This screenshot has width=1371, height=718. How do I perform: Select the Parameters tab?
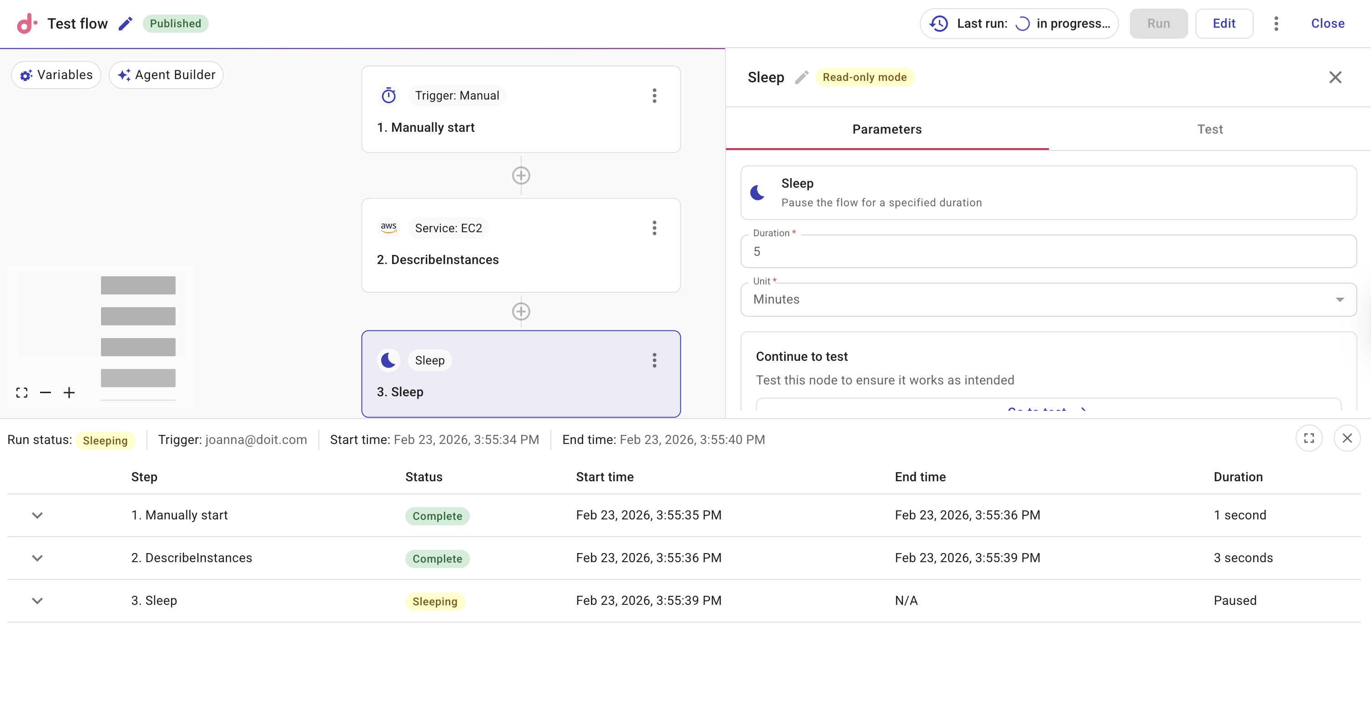point(887,129)
